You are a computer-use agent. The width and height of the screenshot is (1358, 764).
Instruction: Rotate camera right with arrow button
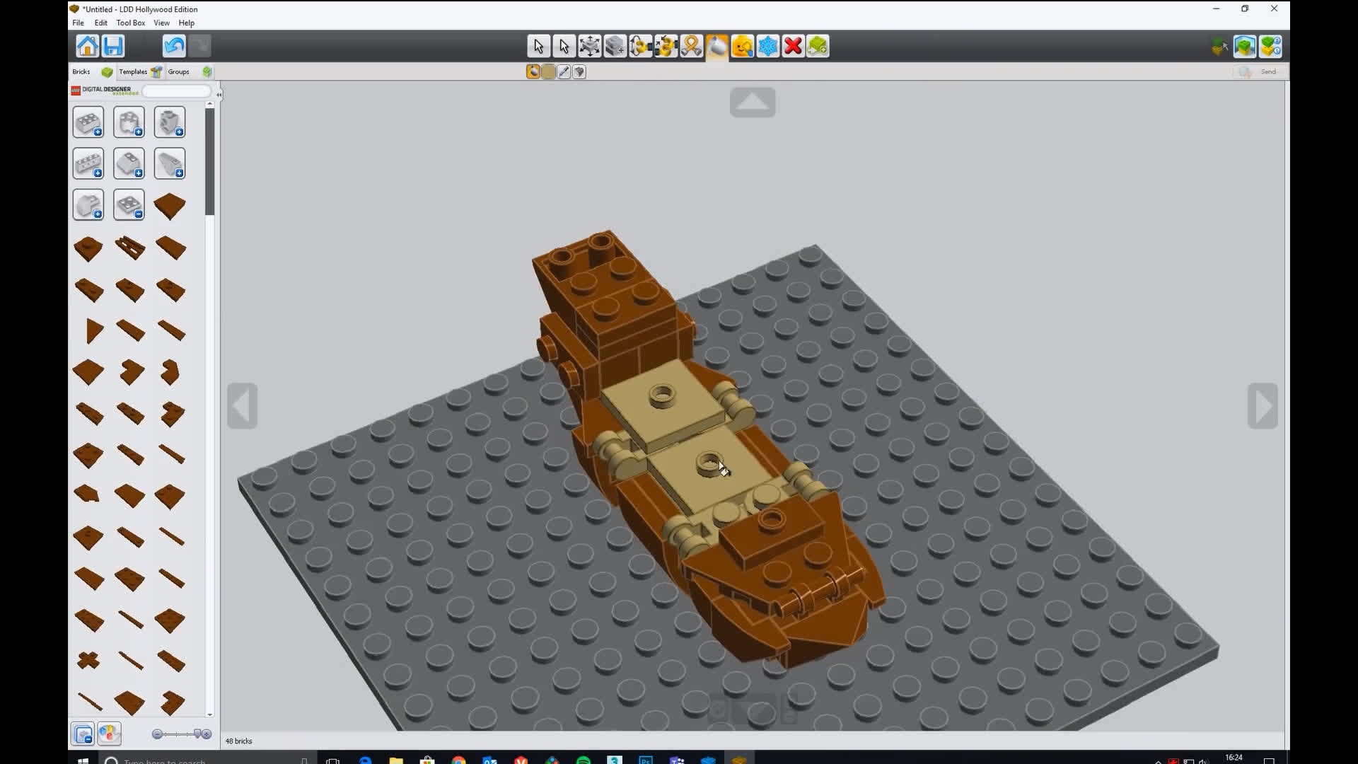point(1262,406)
